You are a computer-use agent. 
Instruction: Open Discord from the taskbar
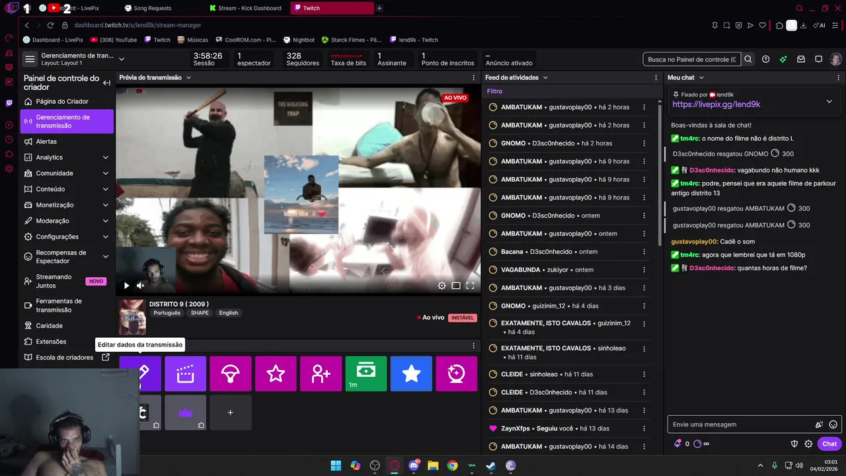[x=414, y=465]
